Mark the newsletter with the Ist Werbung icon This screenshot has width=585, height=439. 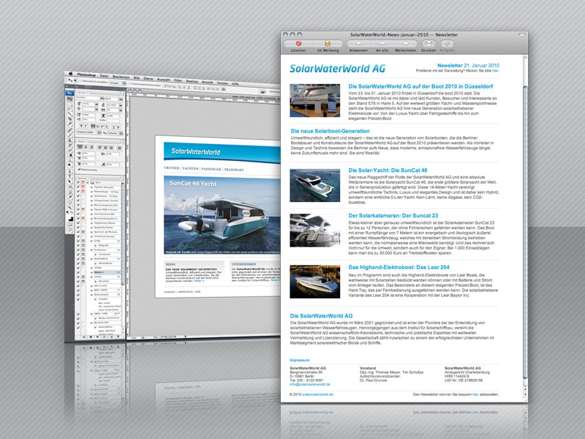pyautogui.click(x=328, y=44)
